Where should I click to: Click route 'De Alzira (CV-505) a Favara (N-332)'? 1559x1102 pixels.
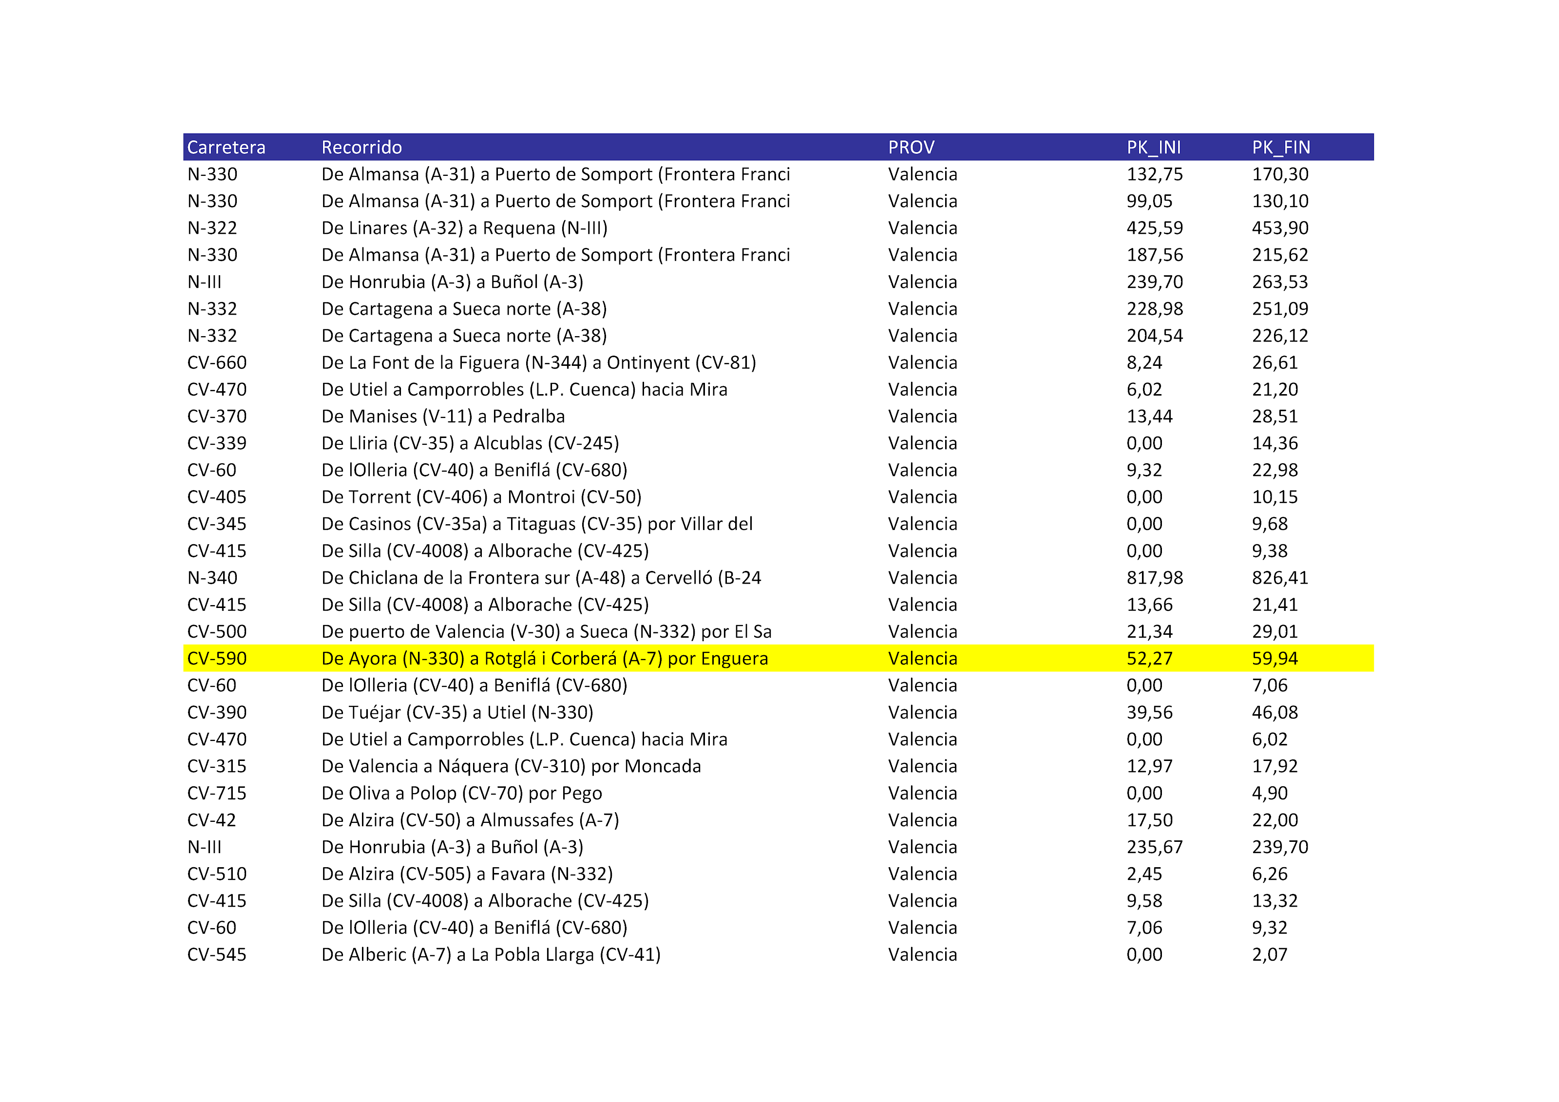(467, 874)
